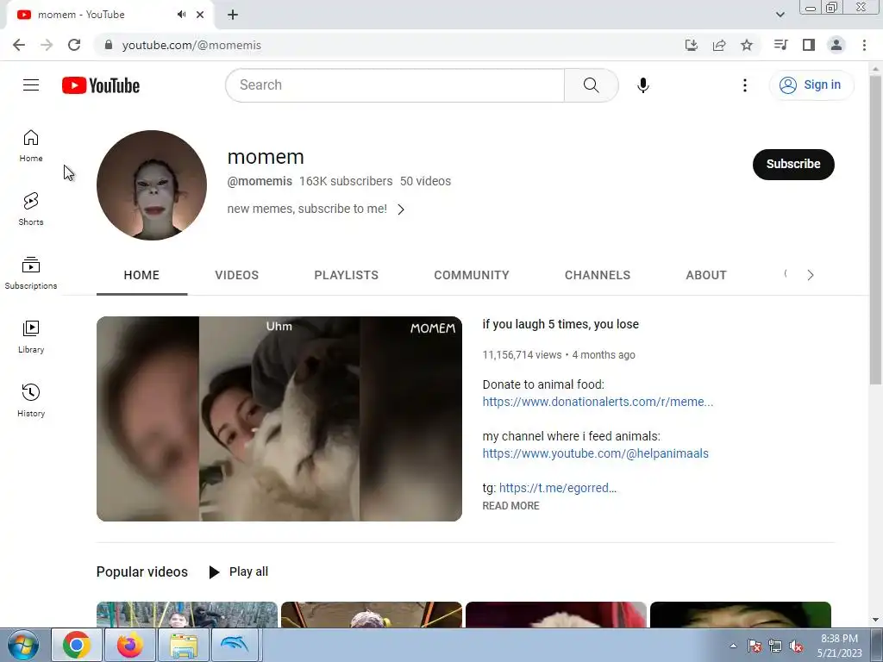The width and height of the screenshot is (883, 662).
Task: Open Subscriptions in sidebar
Action: point(31,273)
